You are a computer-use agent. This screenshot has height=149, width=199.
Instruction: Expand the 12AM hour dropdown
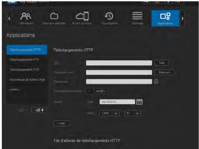point(110,113)
